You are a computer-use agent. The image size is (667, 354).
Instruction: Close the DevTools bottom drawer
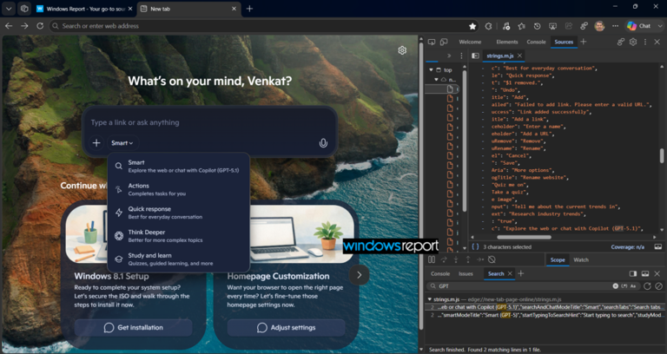click(657, 273)
